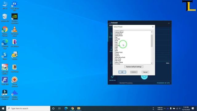
Task: Open the VLC media player desktop shortcut
Action: click(14, 31)
